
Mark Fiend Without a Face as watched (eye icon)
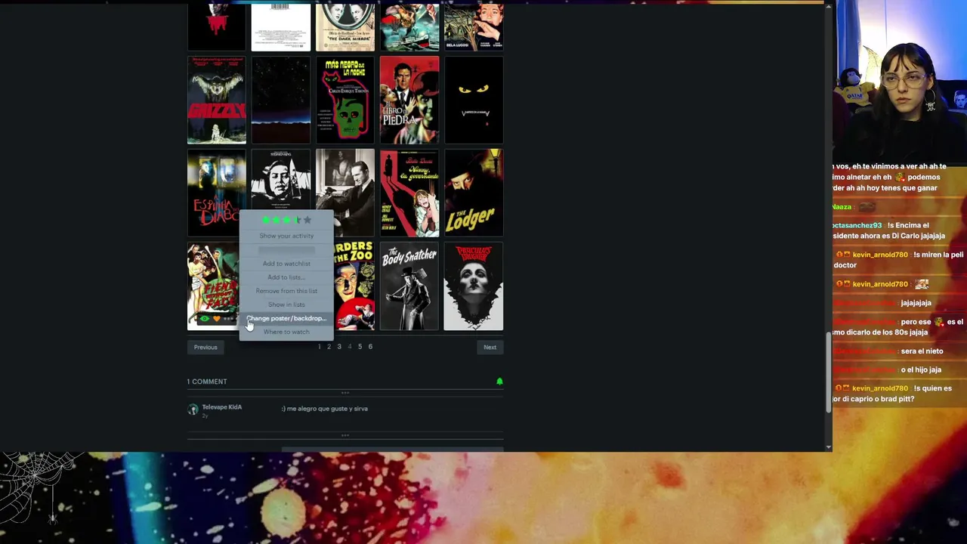point(204,319)
